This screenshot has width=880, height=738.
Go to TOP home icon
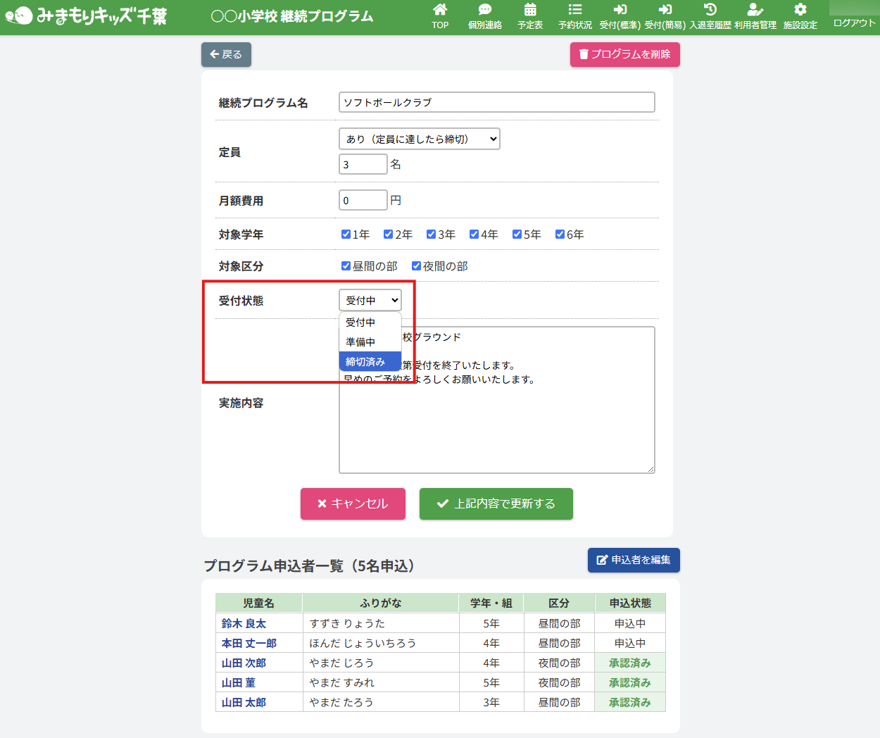(x=440, y=10)
